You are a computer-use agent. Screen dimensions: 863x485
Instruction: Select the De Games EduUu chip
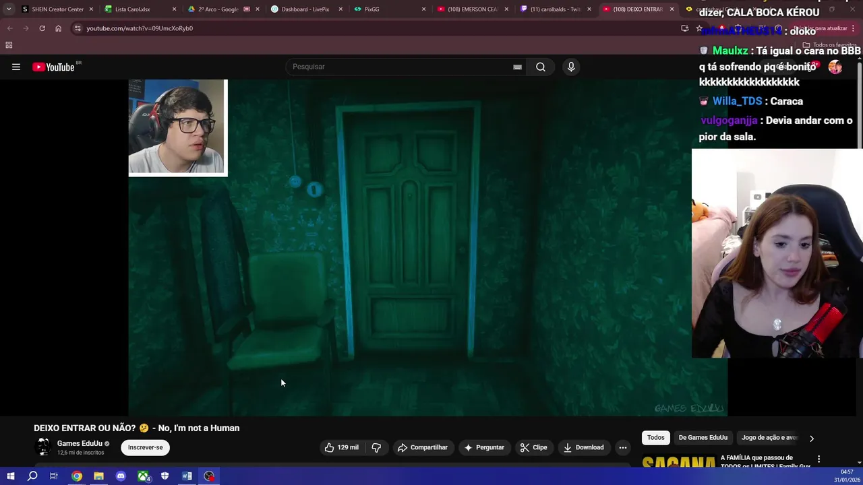pyautogui.click(x=703, y=438)
